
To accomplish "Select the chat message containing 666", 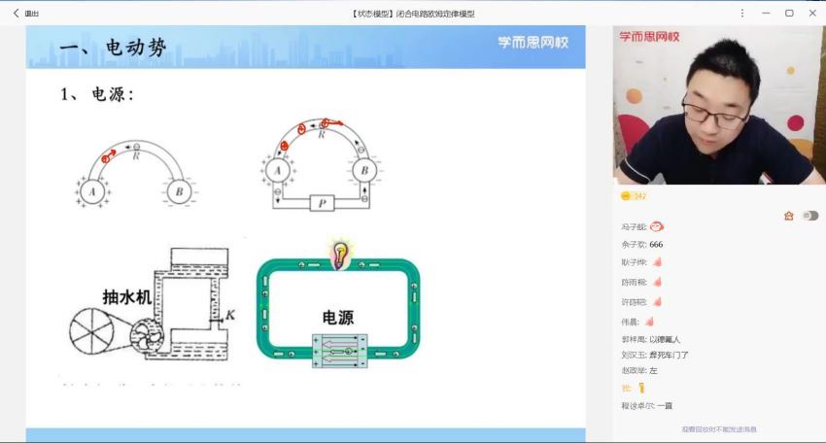I will (642, 245).
